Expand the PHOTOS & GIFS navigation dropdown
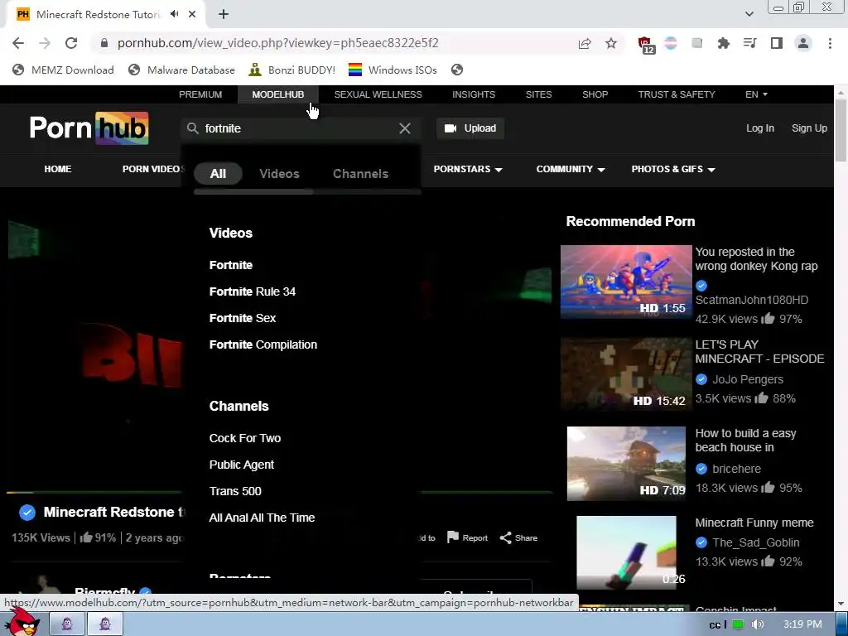Image resolution: width=848 pixels, height=636 pixels. (673, 169)
